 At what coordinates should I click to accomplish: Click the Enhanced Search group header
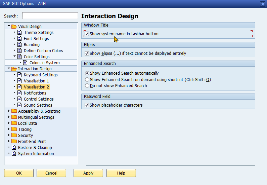point(168,64)
